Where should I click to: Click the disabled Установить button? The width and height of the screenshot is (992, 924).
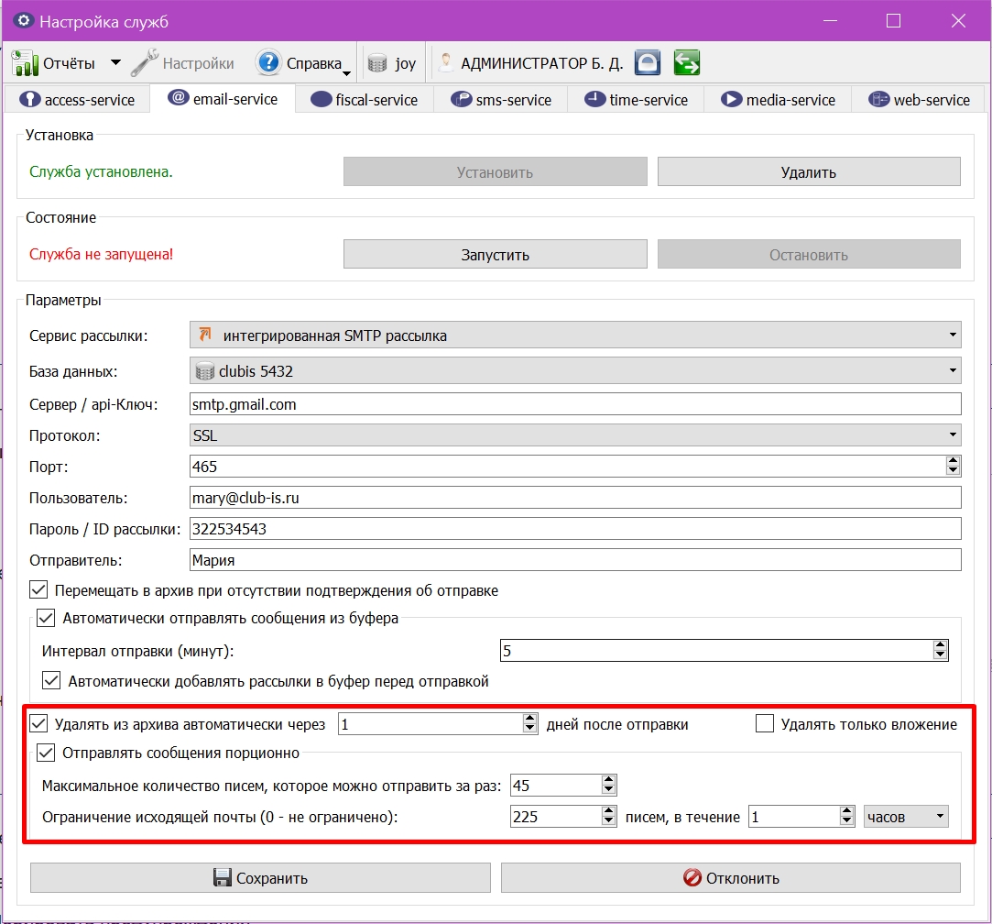click(496, 171)
